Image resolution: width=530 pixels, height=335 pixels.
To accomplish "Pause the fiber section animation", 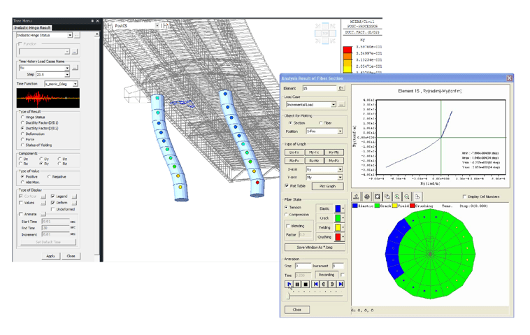I will click(x=297, y=284).
